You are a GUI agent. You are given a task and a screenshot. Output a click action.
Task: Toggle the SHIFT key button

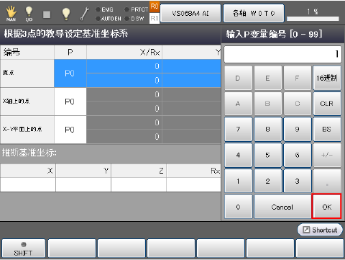pos(23,248)
